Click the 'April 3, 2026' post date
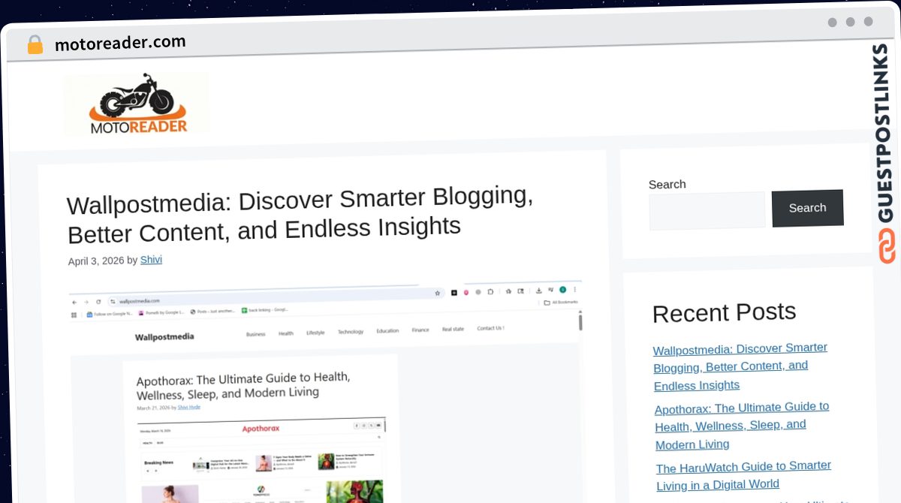901x503 pixels. pos(95,261)
